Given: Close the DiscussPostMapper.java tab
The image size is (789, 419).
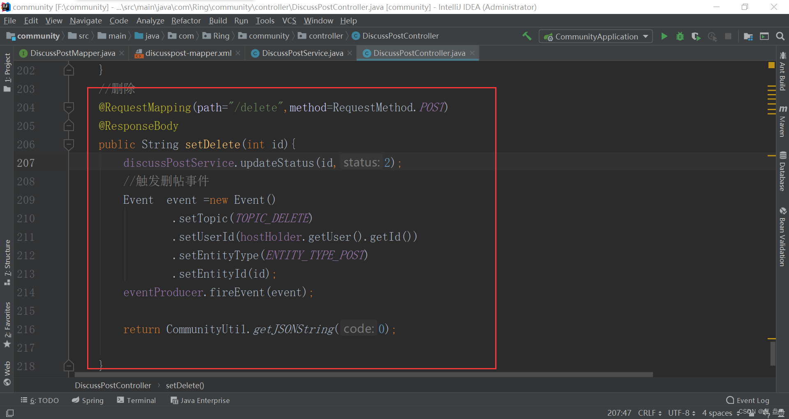Looking at the screenshot, I should point(122,53).
